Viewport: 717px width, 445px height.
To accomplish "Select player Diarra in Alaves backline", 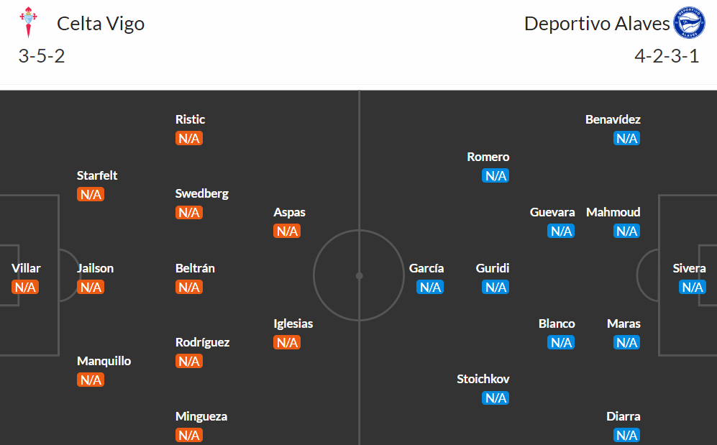I will 624,417.
